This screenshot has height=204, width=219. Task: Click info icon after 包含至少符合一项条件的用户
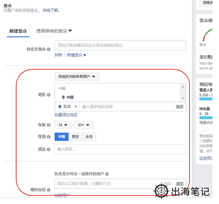tap(107, 174)
